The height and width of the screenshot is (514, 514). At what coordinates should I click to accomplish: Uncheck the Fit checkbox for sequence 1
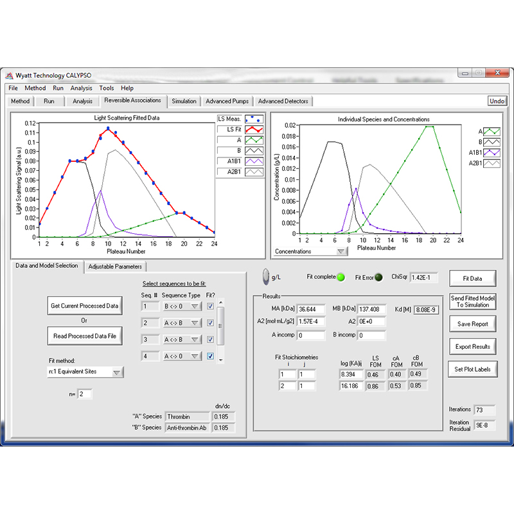coord(211,306)
